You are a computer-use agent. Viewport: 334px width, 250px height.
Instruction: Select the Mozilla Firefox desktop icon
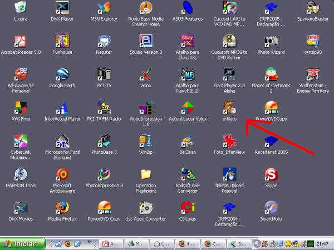click(62, 207)
